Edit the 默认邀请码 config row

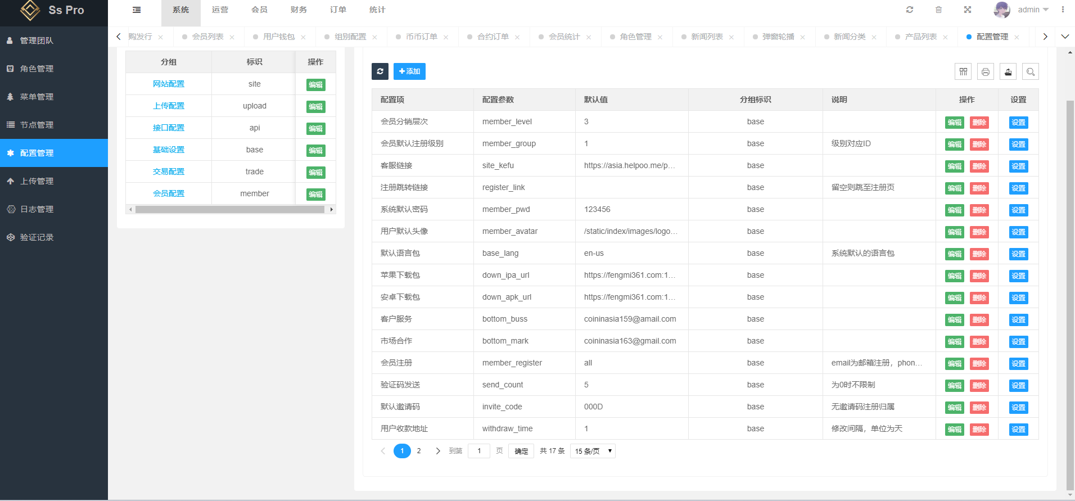pos(955,407)
